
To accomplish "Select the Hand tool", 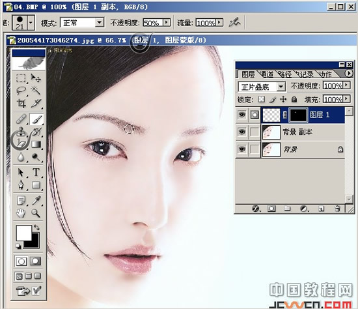I will click(x=21, y=213).
